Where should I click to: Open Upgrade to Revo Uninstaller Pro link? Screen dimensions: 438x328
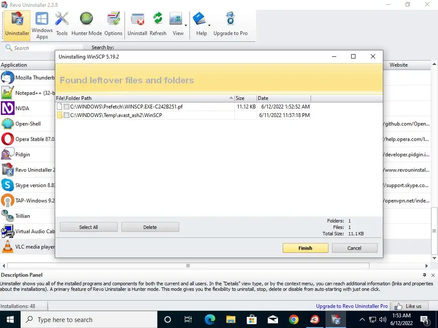point(352,306)
